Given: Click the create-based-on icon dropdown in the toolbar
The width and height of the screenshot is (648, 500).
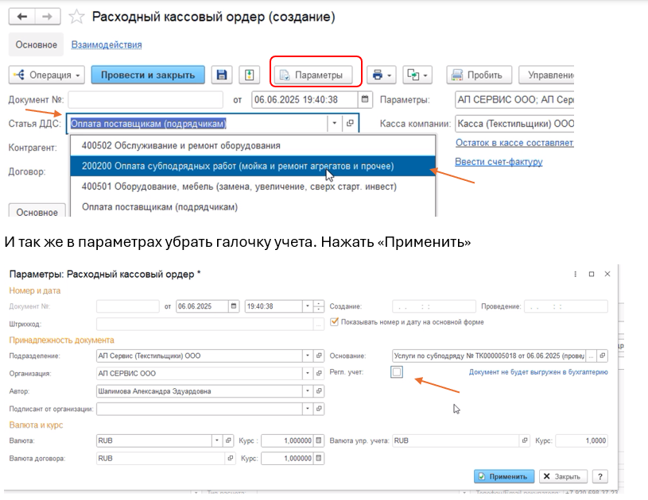Looking at the screenshot, I should pos(417,75).
